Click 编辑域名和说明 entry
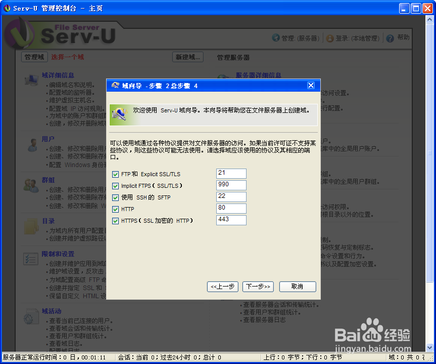The image size is (436, 364). (72, 85)
